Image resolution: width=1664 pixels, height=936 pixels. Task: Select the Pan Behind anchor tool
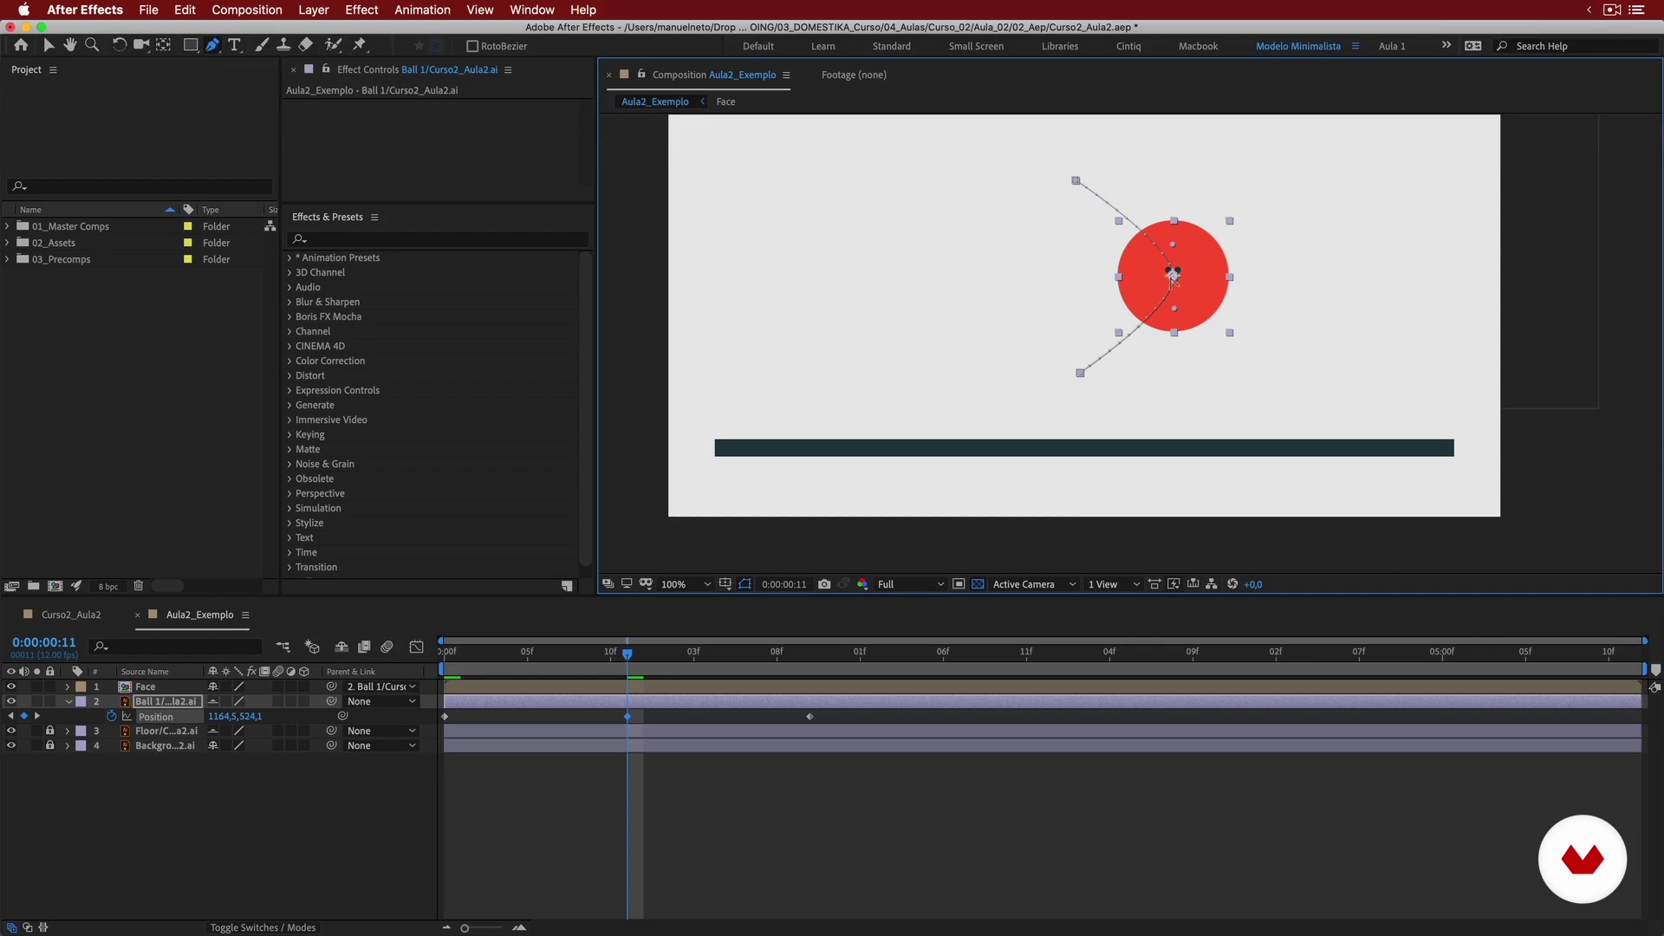163,45
